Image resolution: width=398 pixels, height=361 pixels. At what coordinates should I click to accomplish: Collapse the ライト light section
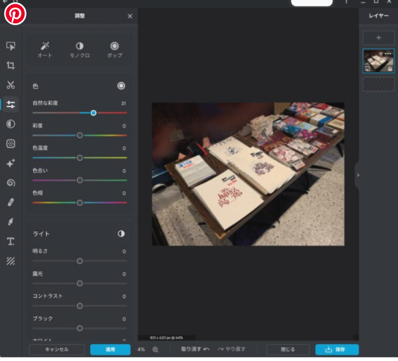(121, 234)
